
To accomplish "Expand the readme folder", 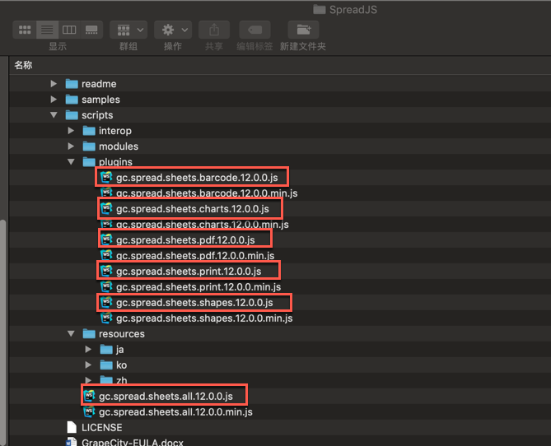I will pos(54,84).
